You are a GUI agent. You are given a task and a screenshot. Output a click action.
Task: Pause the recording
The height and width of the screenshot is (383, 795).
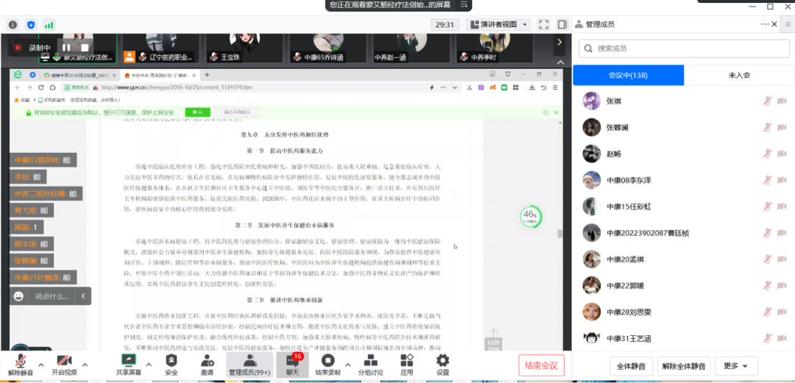tap(66, 48)
